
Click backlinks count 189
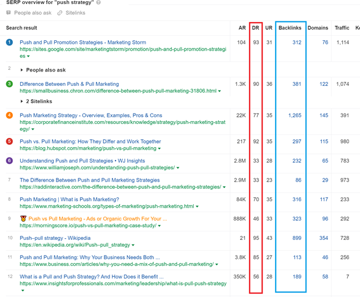(x=297, y=276)
